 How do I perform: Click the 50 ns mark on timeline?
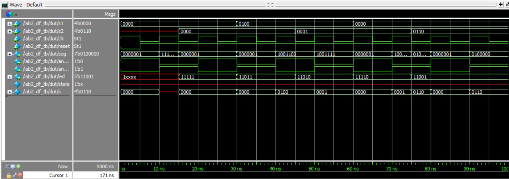tap(313, 168)
